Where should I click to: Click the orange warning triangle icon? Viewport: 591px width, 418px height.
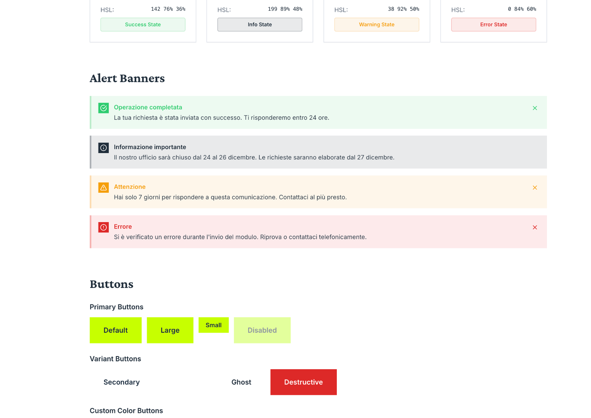(x=103, y=188)
